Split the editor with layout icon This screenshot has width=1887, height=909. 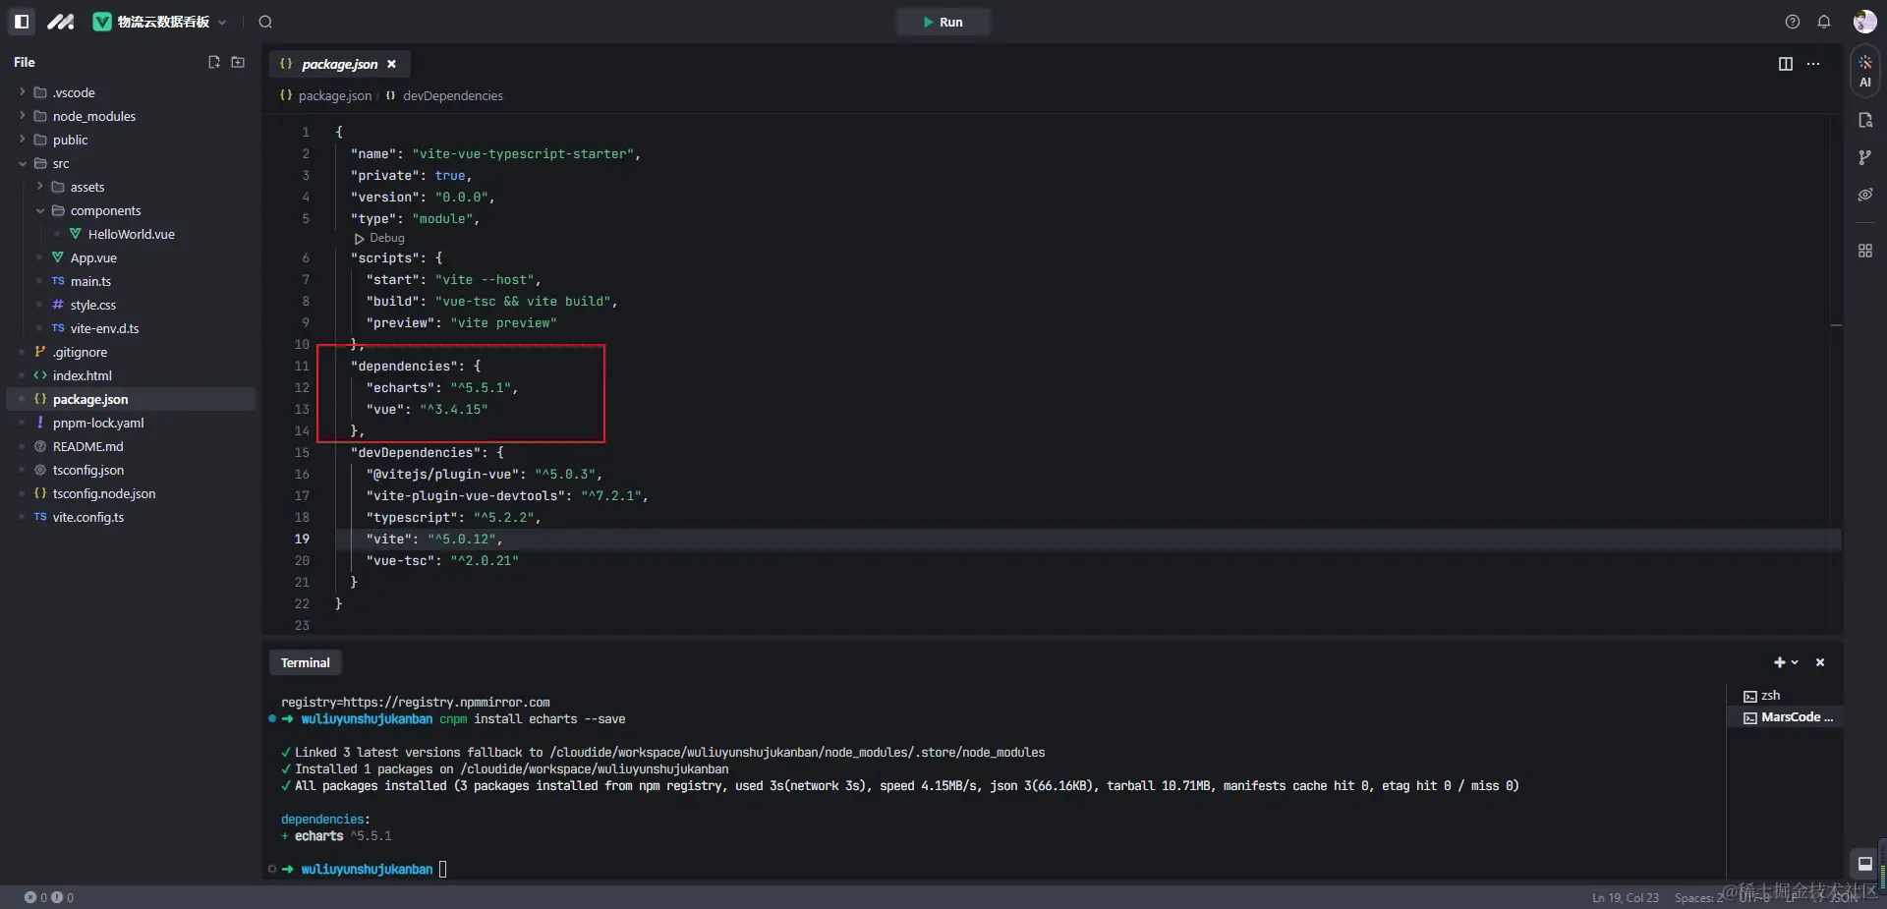pos(1786,64)
